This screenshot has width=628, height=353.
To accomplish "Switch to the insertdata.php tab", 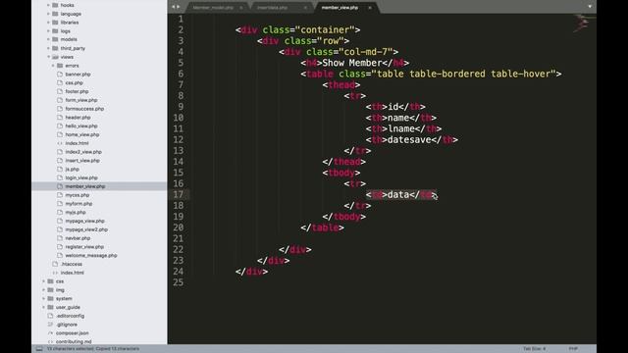I will [x=273, y=8].
